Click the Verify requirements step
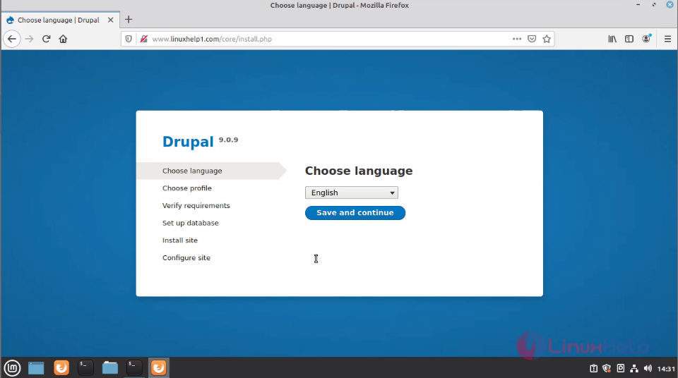678x378 pixels. click(196, 206)
